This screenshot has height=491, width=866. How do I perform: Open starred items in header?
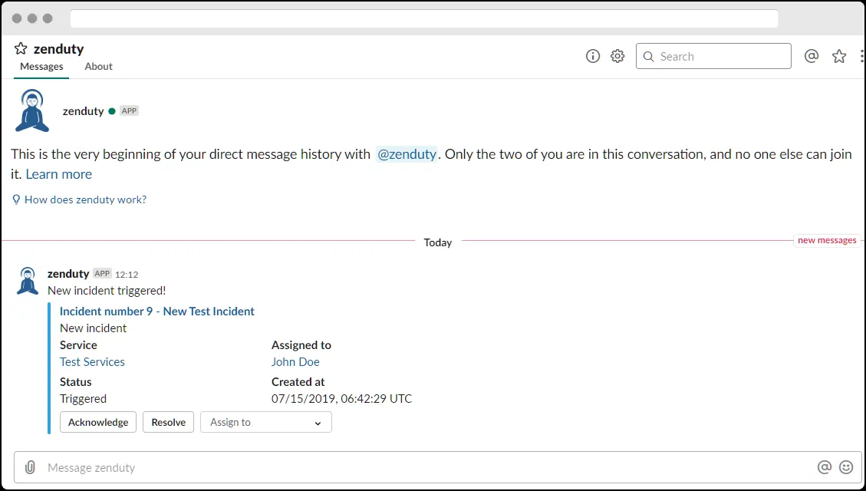(839, 56)
